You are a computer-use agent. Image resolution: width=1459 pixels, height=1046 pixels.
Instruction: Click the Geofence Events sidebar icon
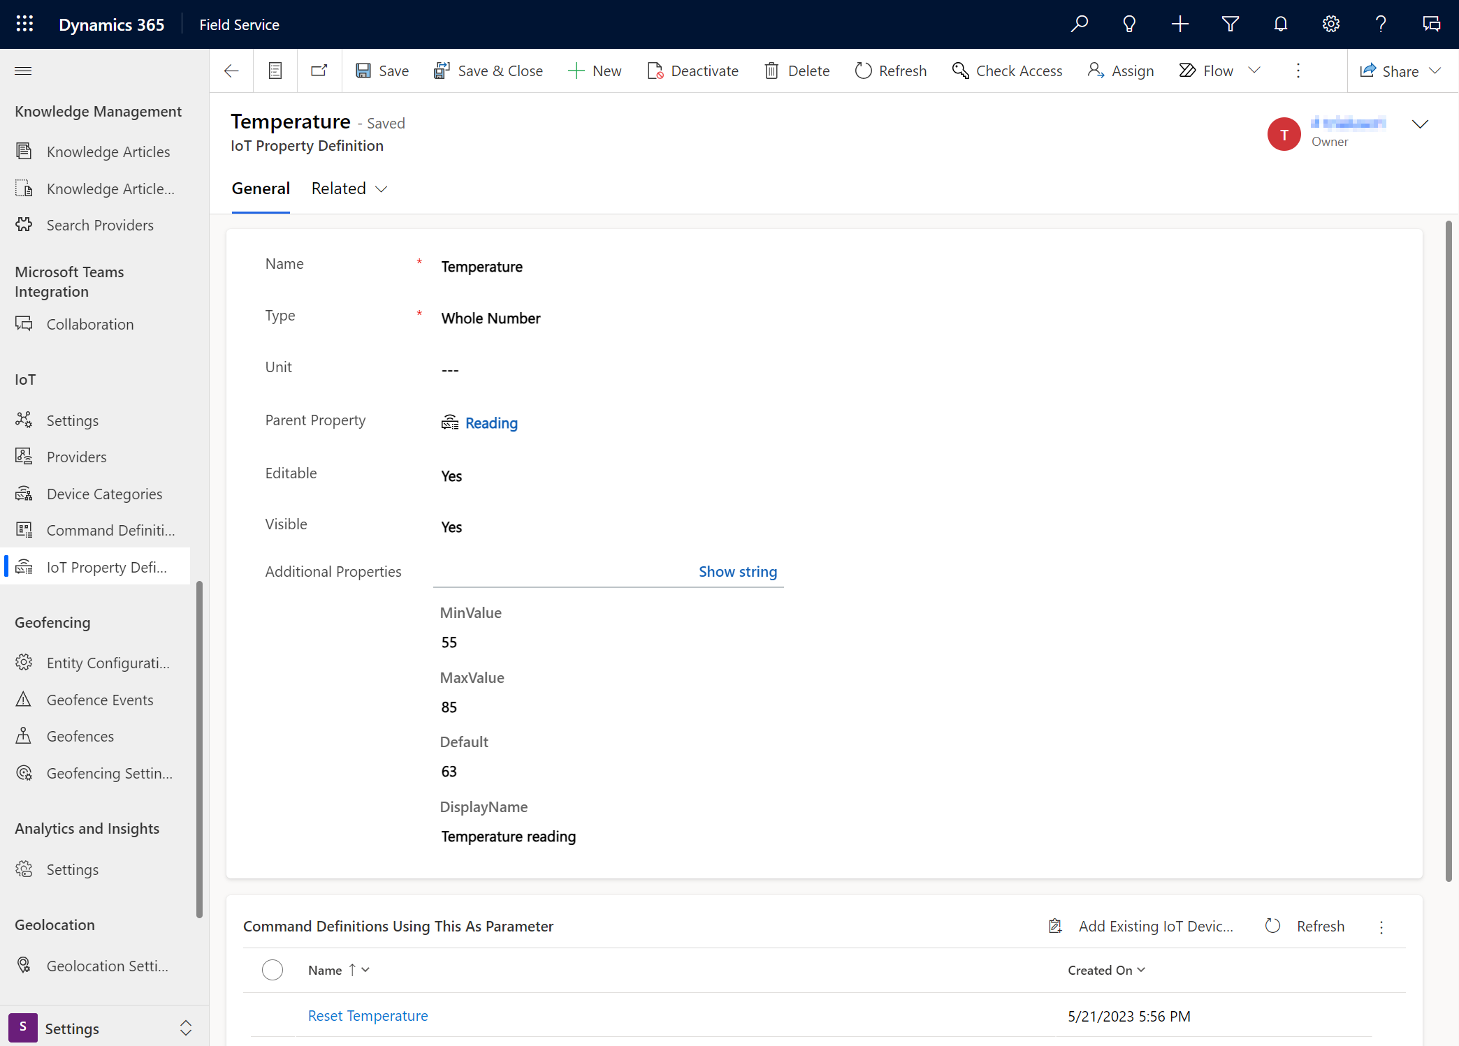25,700
